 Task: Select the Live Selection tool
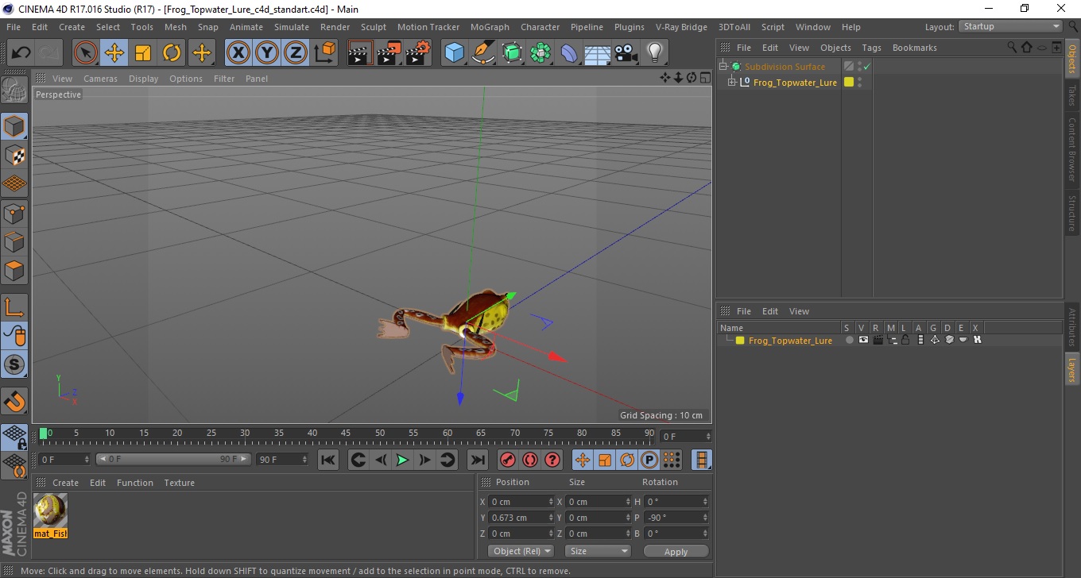(x=86, y=53)
